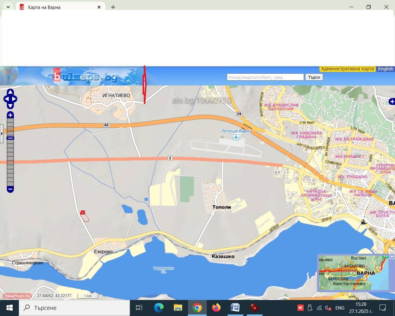The image size is (395, 316).
Task: Pan the map right with the east arrow
Action: coord(15,99)
